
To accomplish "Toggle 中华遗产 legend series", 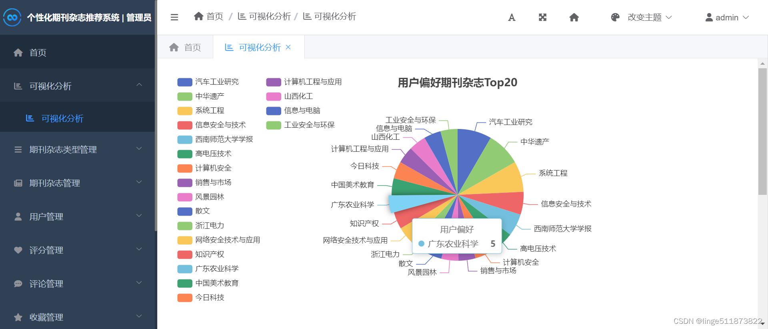I will pos(201,96).
